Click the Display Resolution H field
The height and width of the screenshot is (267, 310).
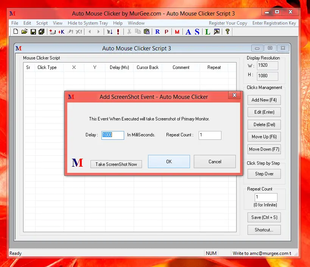pos(268,76)
